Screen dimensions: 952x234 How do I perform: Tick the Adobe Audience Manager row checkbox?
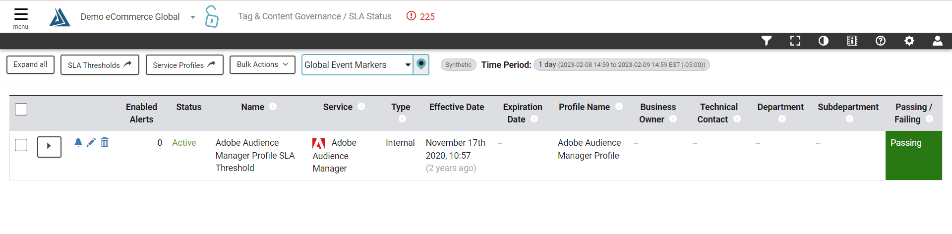pos(21,145)
